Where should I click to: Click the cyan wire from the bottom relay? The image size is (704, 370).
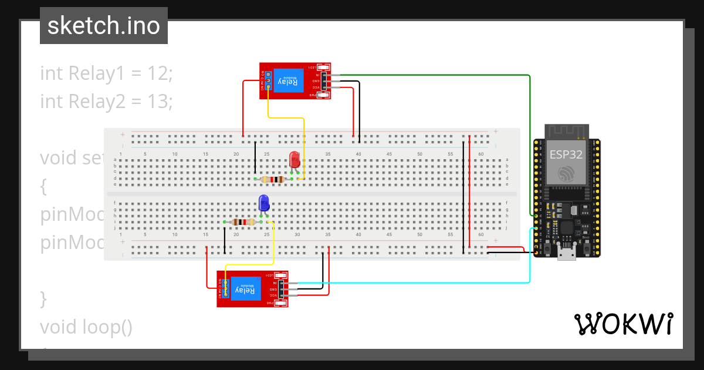pos(411,283)
